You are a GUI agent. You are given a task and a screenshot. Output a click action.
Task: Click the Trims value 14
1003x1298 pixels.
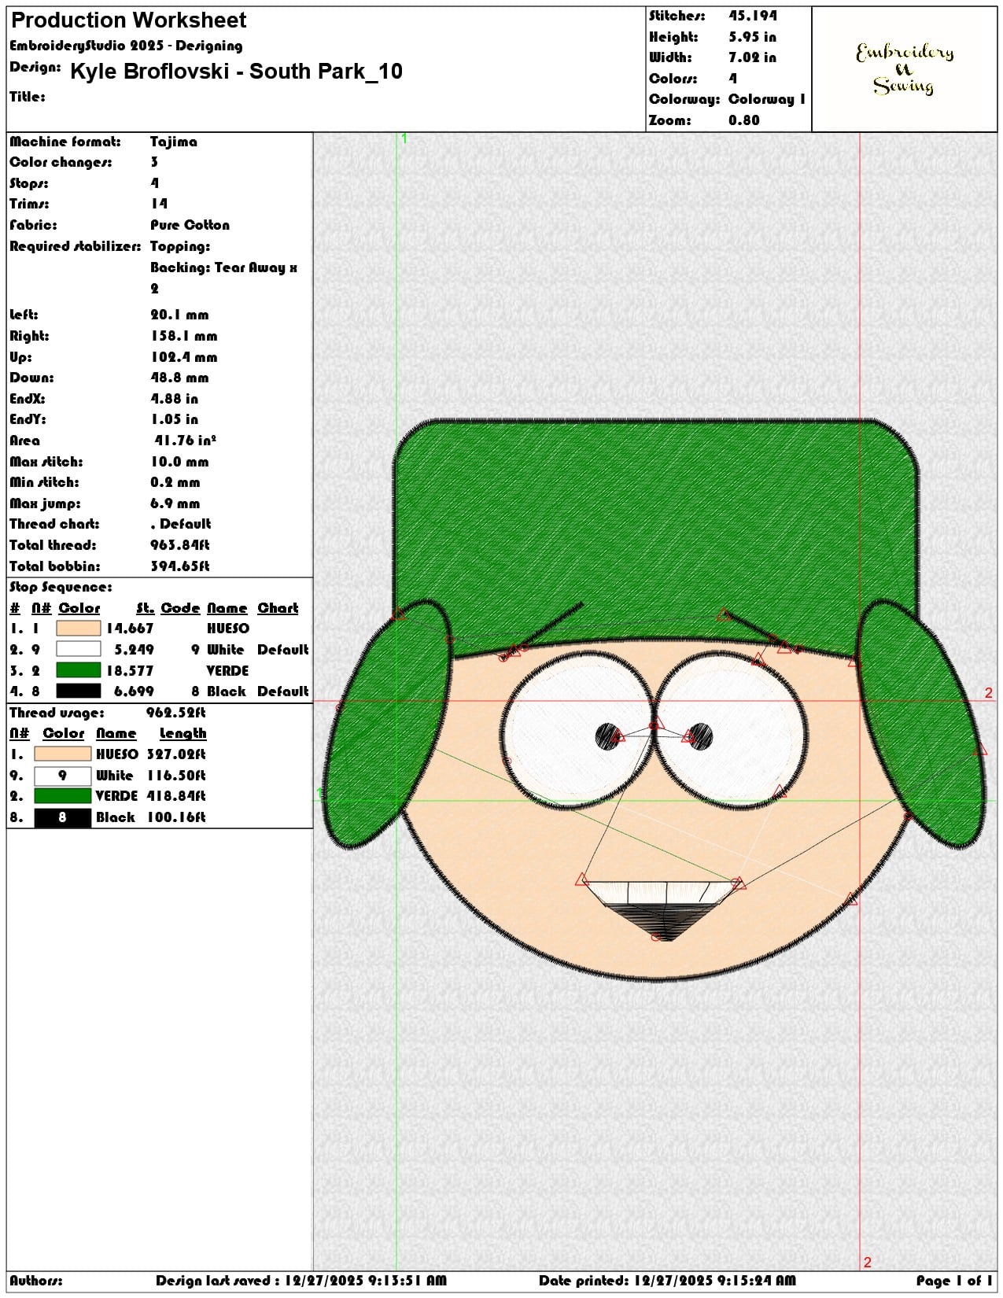coord(159,204)
